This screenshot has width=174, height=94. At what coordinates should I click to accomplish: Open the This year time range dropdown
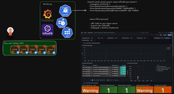click(x=157, y=38)
